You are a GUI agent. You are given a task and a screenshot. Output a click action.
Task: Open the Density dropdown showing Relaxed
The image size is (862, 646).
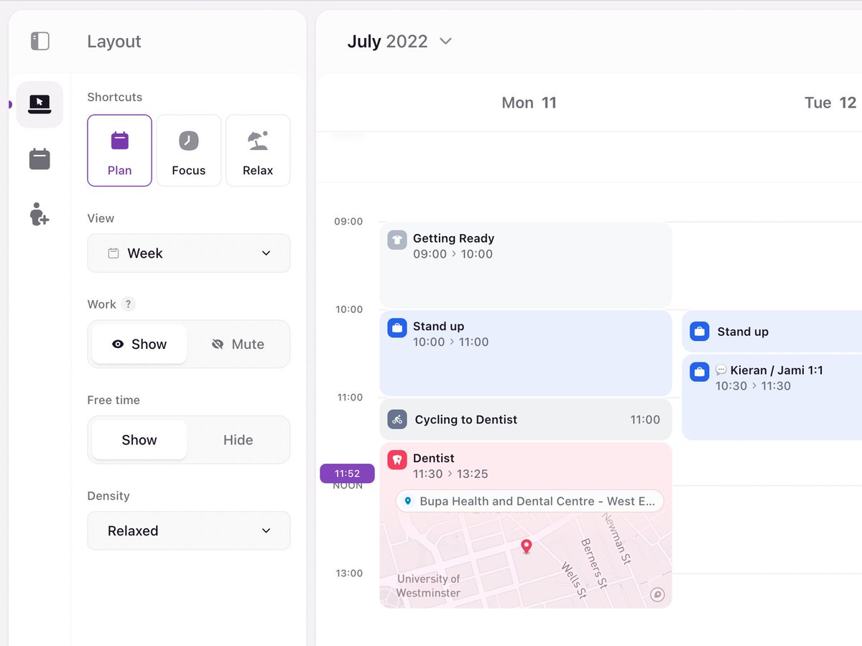pos(188,530)
